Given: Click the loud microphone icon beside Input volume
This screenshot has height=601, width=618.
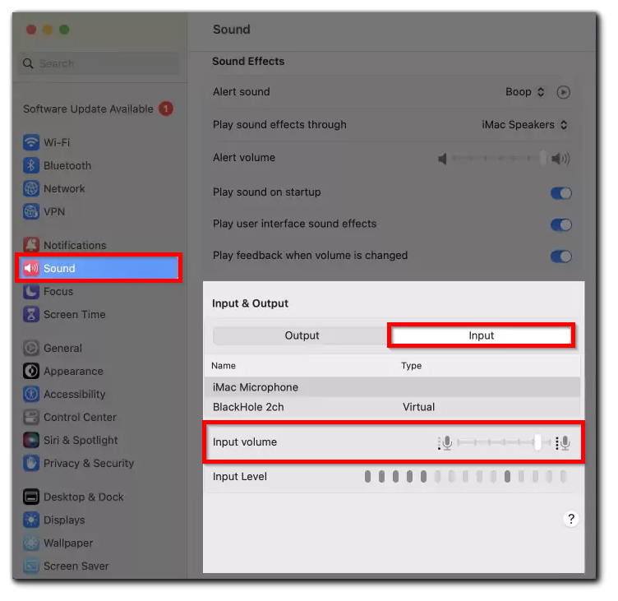Looking at the screenshot, I should click(563, 443).
